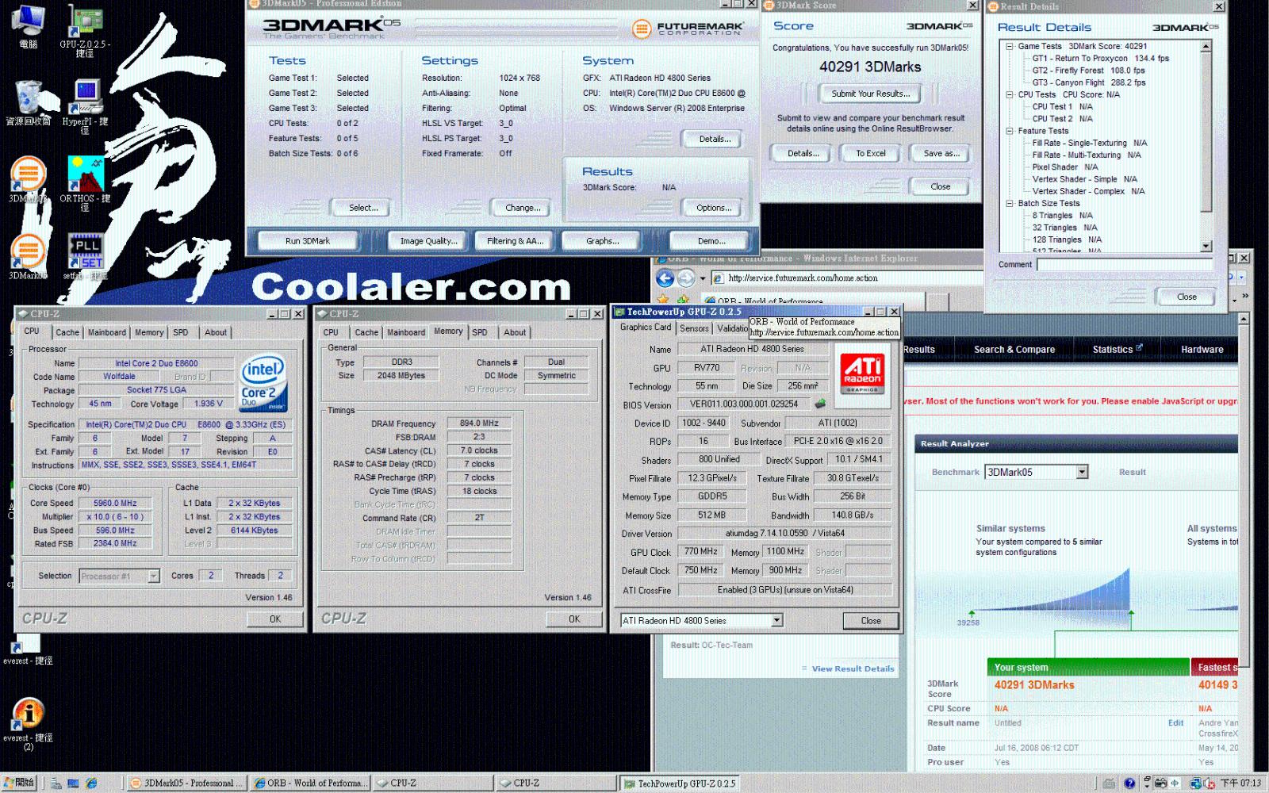Click the Result Details tree scrollbar up arrow

click(1206, 46)
